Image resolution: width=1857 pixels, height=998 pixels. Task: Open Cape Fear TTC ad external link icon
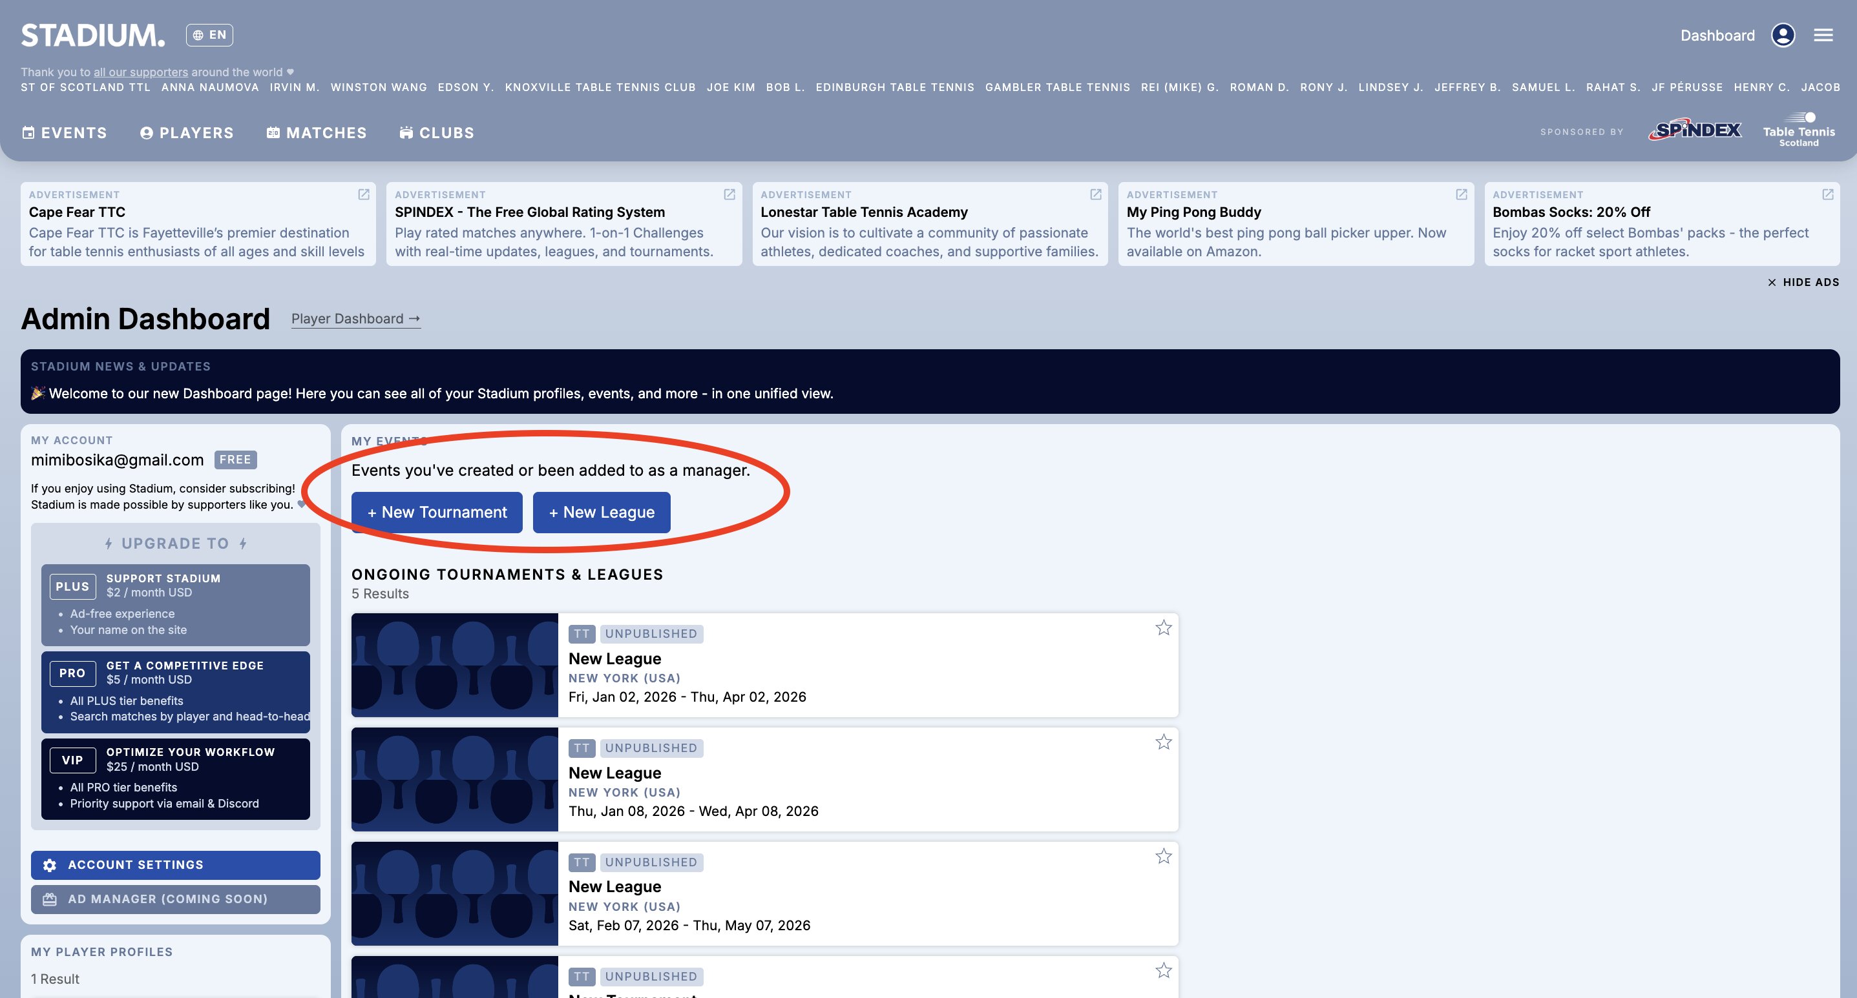363,194
